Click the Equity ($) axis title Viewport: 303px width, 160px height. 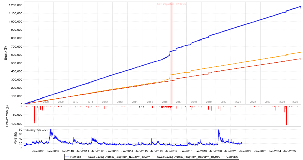pos(5,53)
